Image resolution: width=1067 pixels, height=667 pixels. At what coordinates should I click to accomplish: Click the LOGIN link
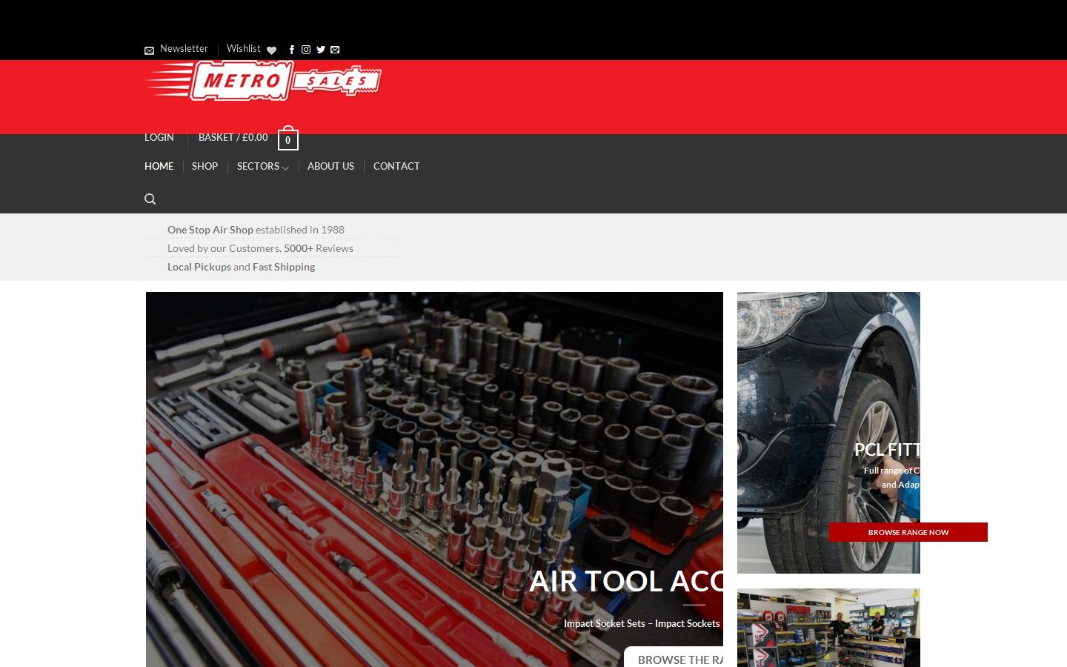pyautogui.click(x=159, y=137)
